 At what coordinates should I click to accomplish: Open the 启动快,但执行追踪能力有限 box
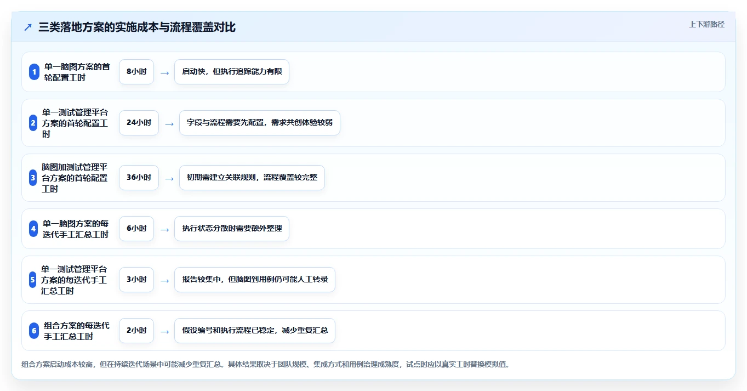(232, 72)
